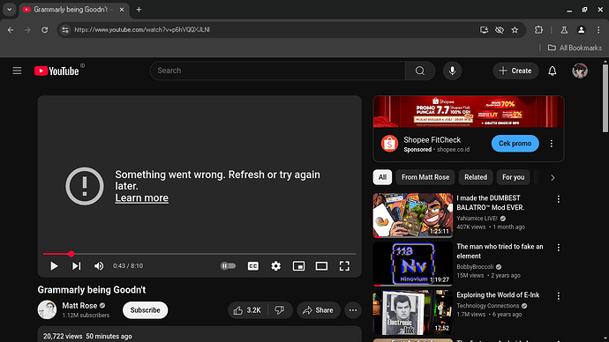Click the install app icon in address bar
The image size is (609, 342).
coord(484,30)
